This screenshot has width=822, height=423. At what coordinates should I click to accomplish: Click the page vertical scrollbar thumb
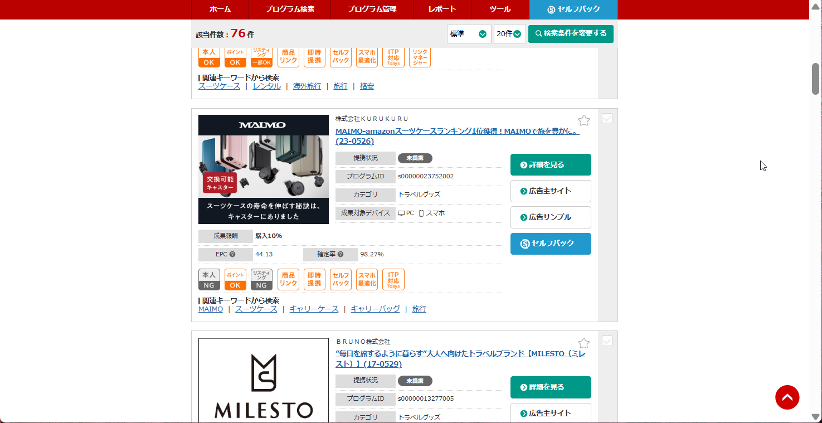tap(816, 79)
